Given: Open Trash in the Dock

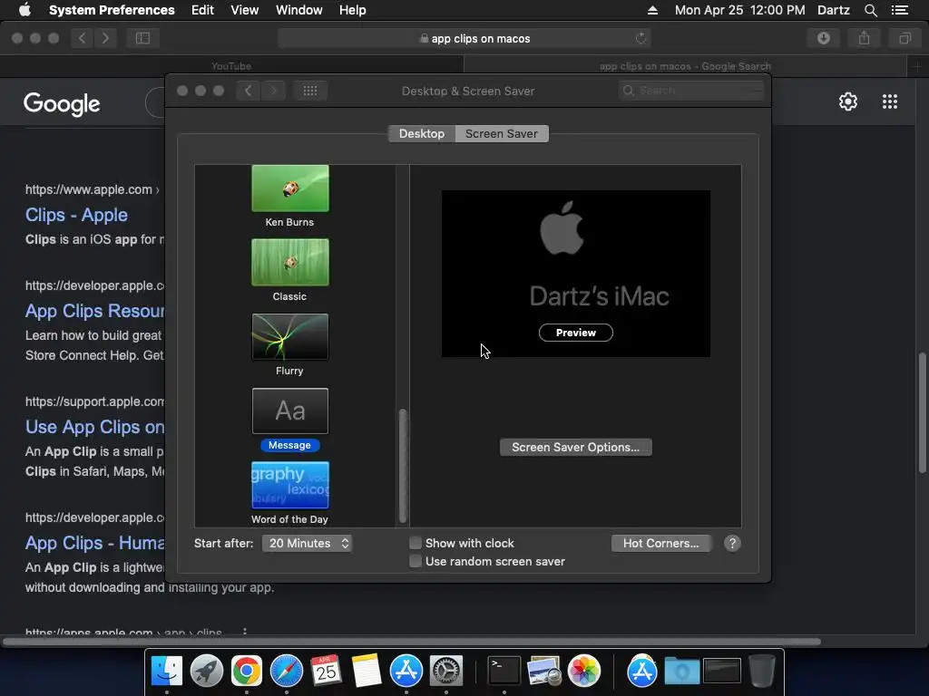Looking at the screenshot, I should 762,672.
